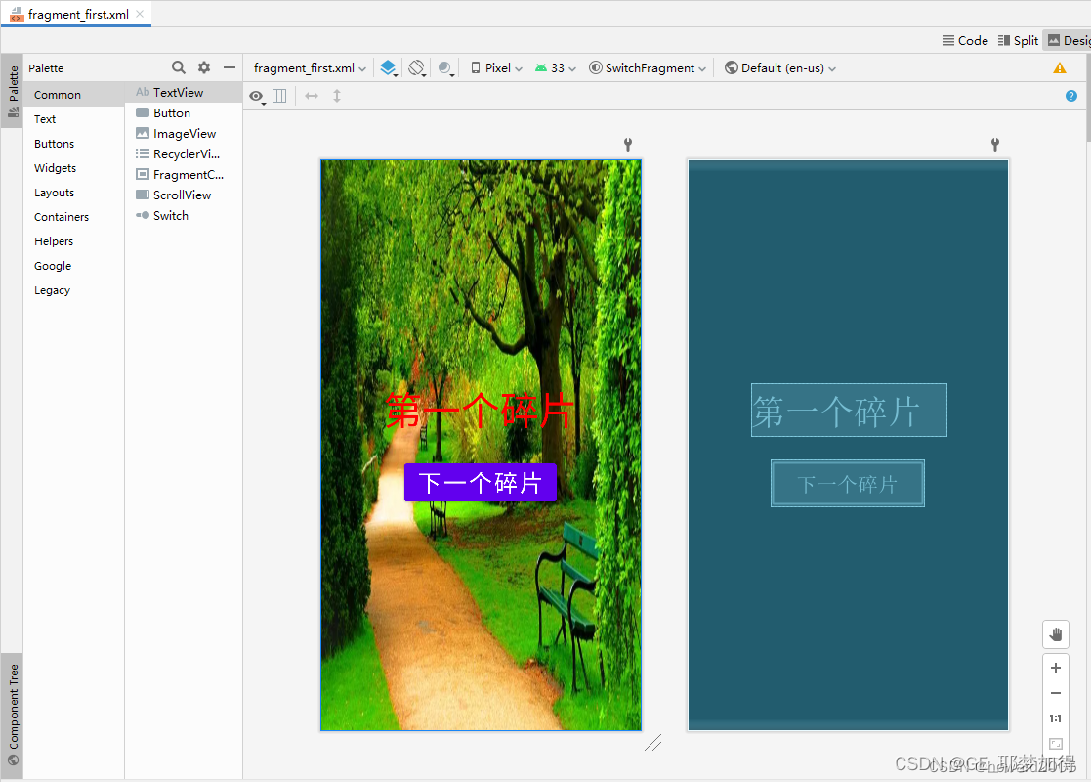
Task: Click pin icon above blueprint preview
Action: (995, 144)
